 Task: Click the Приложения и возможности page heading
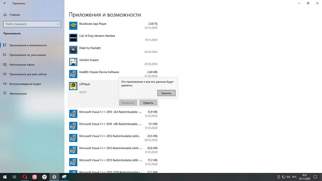(105, 15)
